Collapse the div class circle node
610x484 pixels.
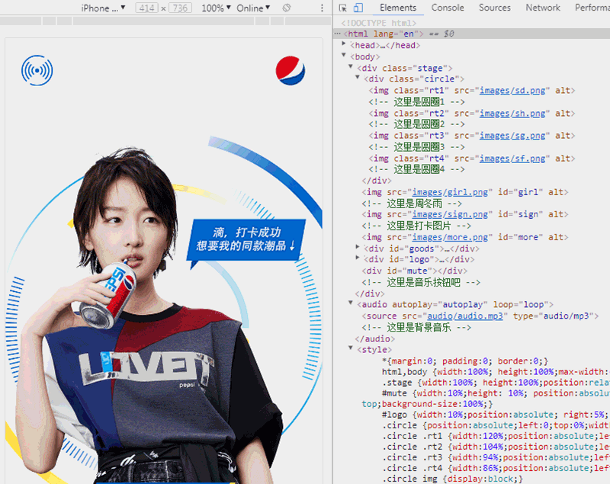(358, 77)
